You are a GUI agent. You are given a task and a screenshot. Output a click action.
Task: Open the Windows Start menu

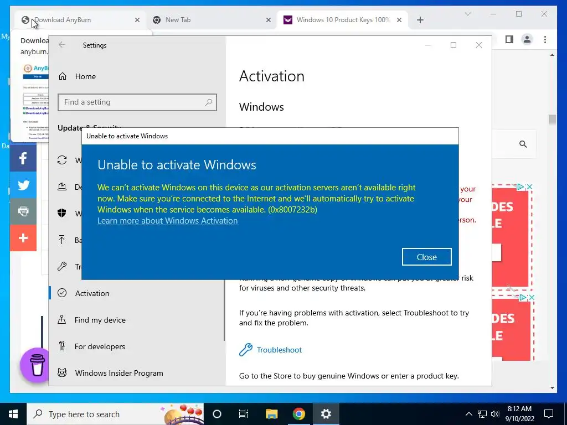13,414
